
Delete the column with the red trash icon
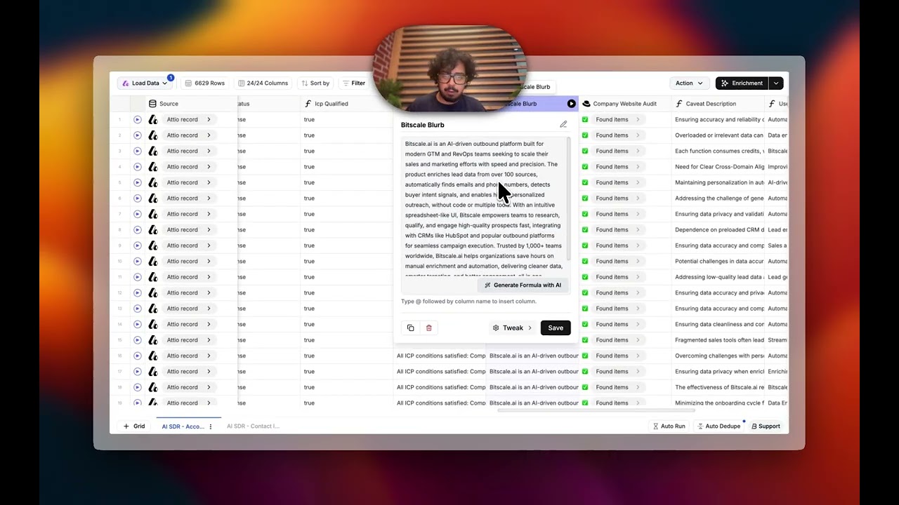click(429, 328)
